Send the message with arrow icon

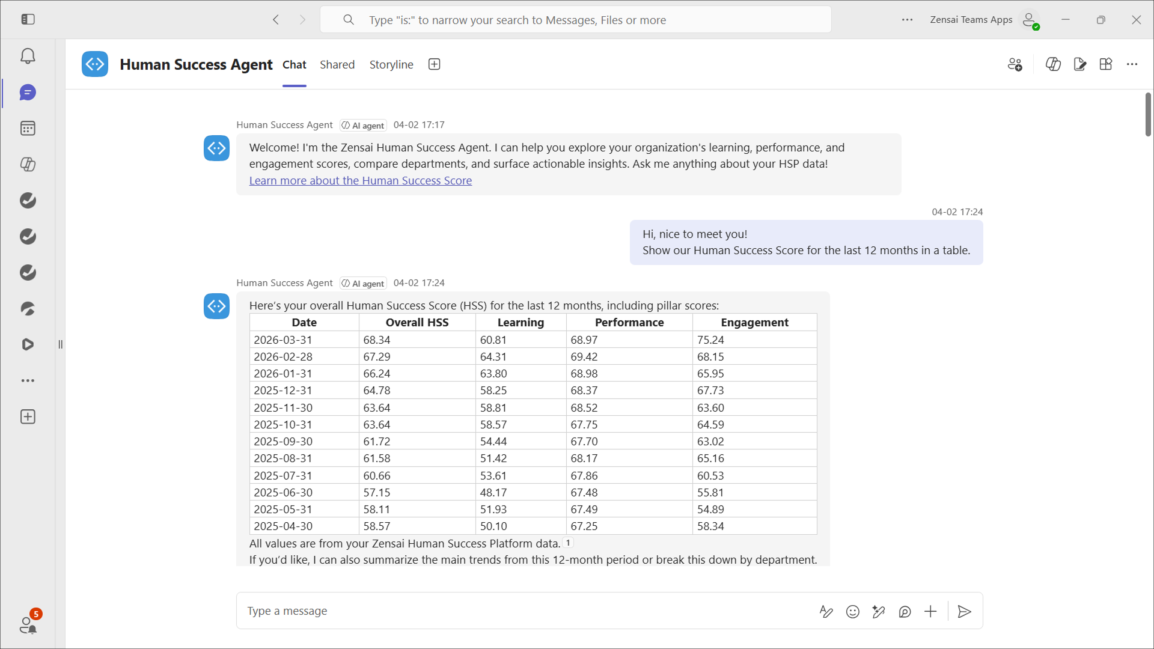coord(964,612)
